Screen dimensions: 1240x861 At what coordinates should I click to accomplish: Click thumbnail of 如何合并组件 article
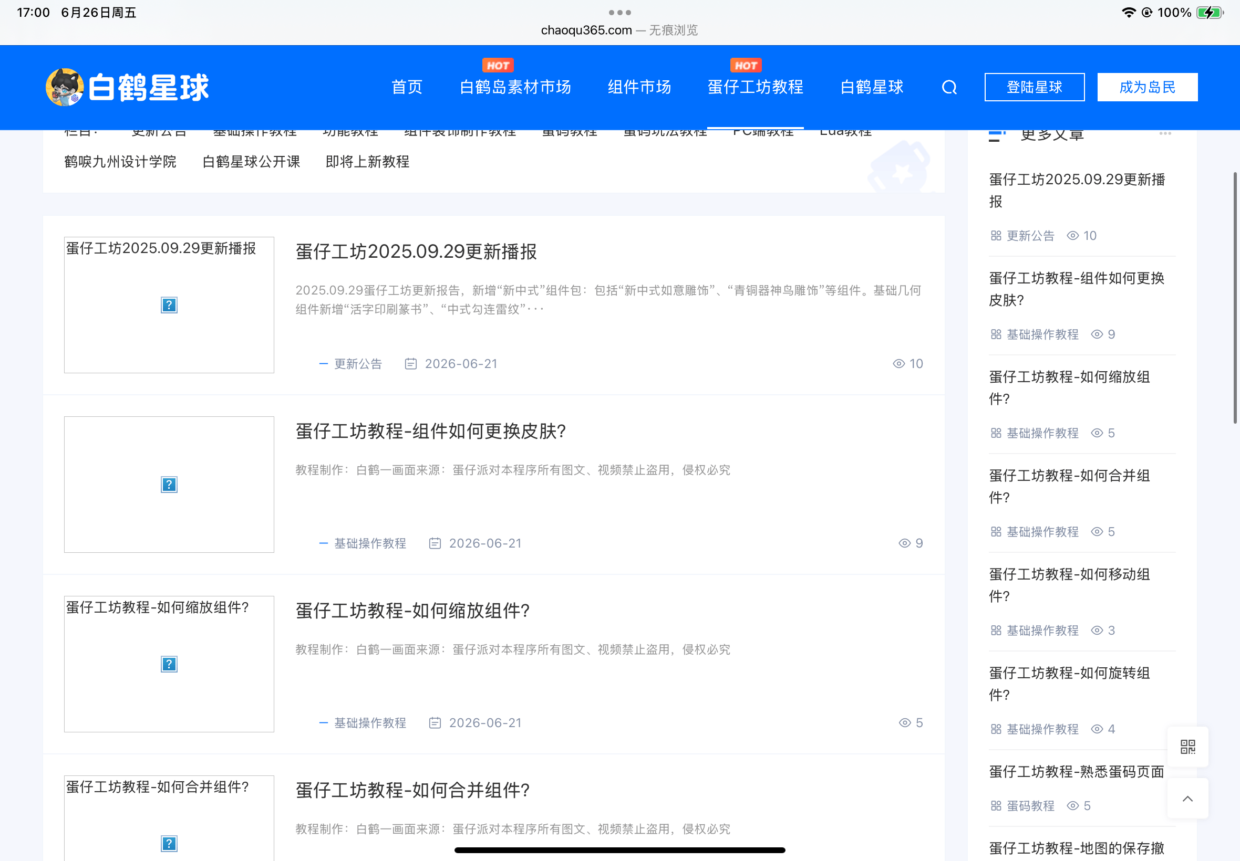pos(169,818)
